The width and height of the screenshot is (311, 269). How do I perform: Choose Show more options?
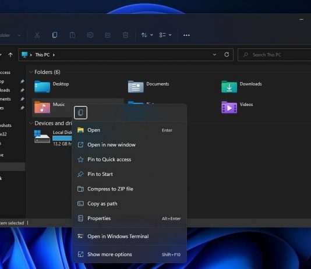129,254
